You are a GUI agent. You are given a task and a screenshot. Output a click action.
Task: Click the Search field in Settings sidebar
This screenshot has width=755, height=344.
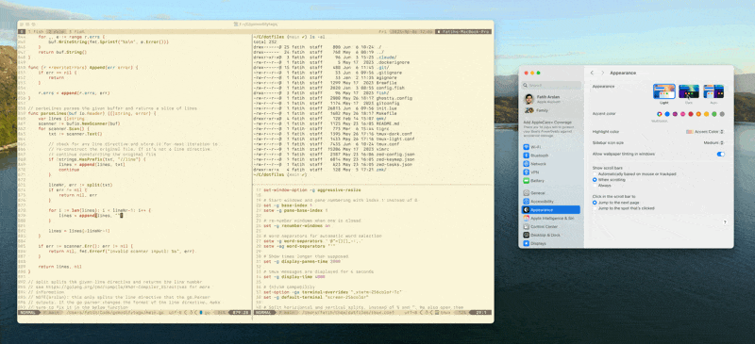pyautogui.click(x=551, y=85)
